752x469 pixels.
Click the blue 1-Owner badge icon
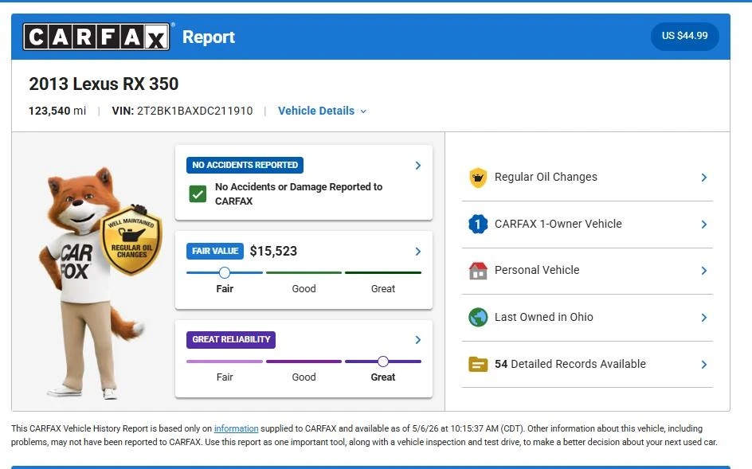click(478, 224)
